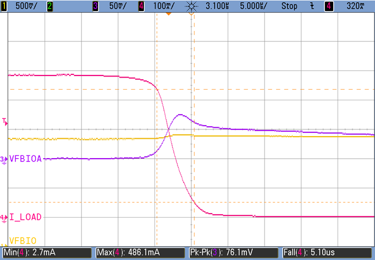Click the falling edge trigger icon
The height and width of the screenshot is (260, 375).
tap(312, 6)
